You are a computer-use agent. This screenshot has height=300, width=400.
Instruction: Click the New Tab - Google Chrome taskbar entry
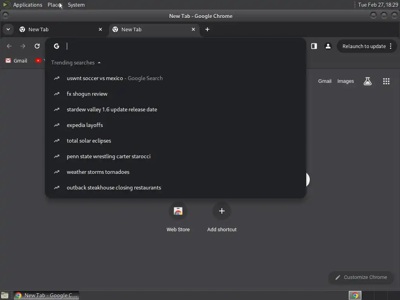pyautogui.click(x=46, y=295)
